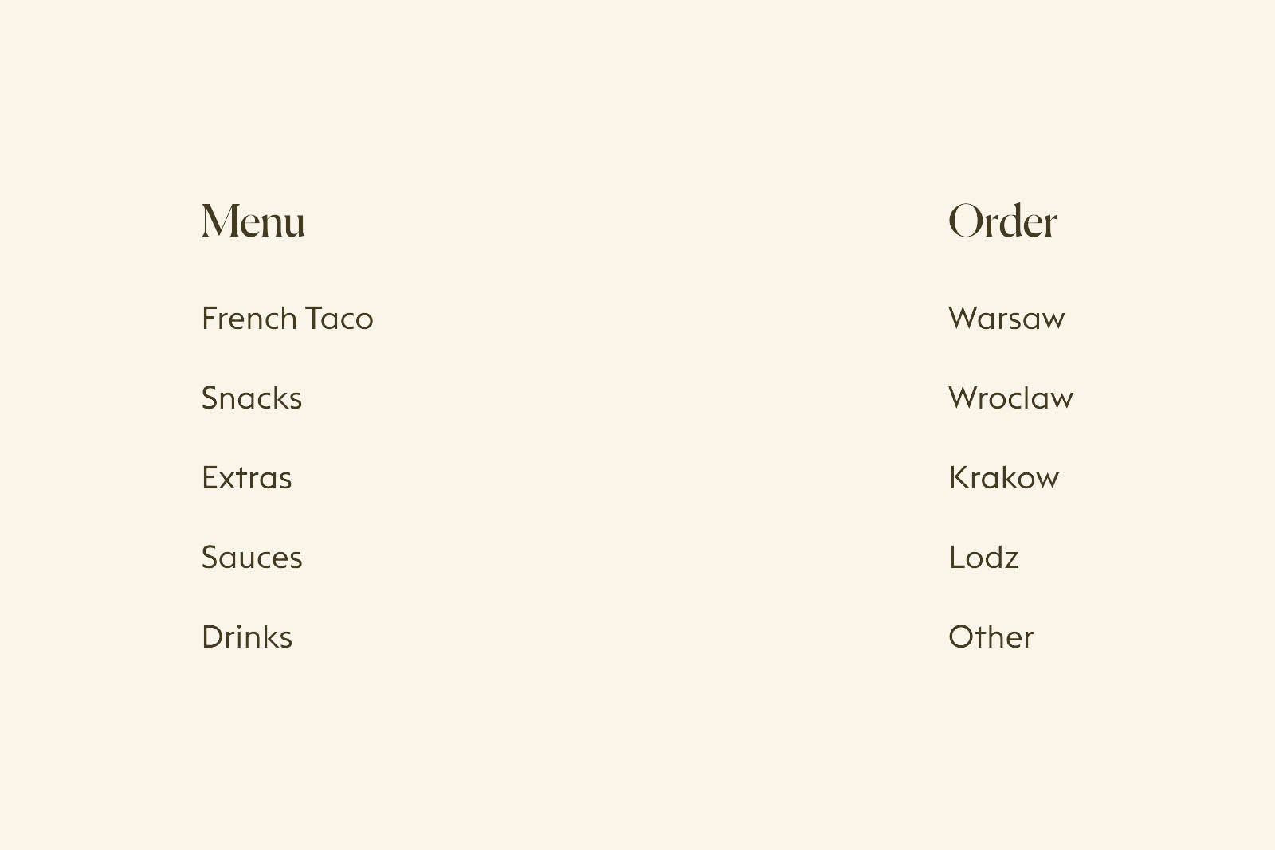This screenshot has width=1275, height=850.
Task: Open the Wroclaw ordering page
Action: (1010, 398)
